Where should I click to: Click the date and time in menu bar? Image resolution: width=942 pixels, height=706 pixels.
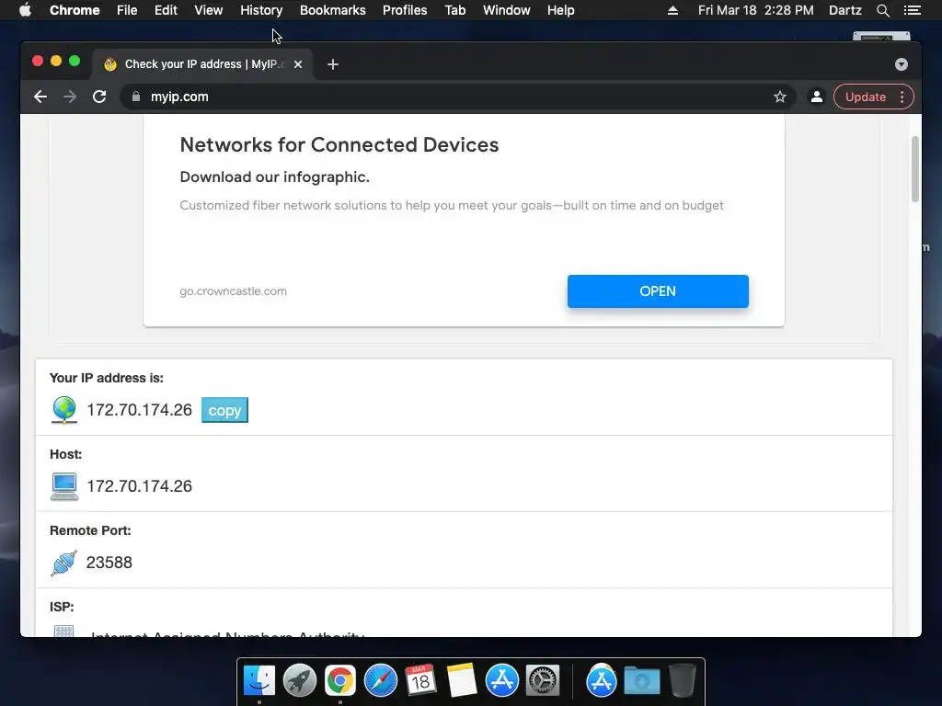tap(756, 10)
